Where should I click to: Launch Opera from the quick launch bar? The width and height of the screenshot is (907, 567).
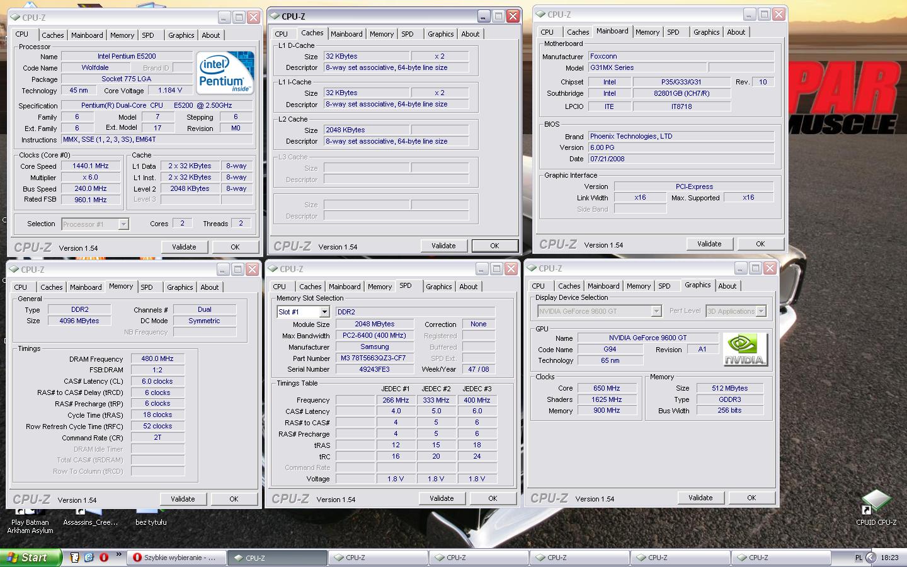pyautogui.click(x=103, y=558)
